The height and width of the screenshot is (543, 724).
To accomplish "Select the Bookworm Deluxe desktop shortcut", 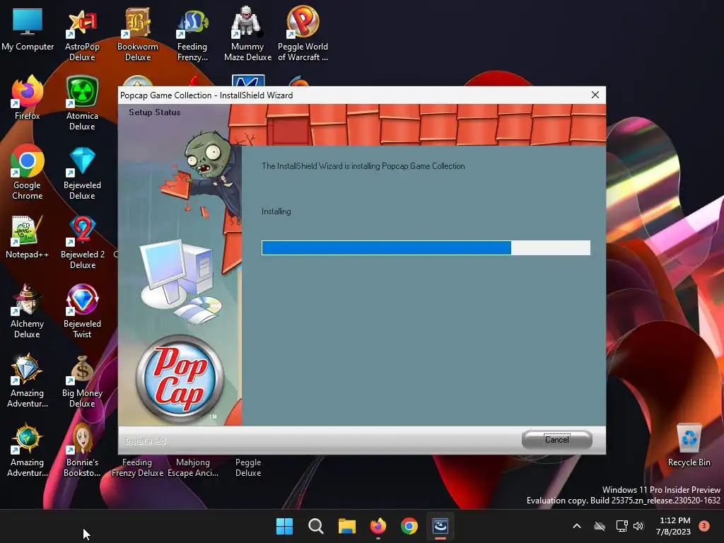I will click(138, 34).
